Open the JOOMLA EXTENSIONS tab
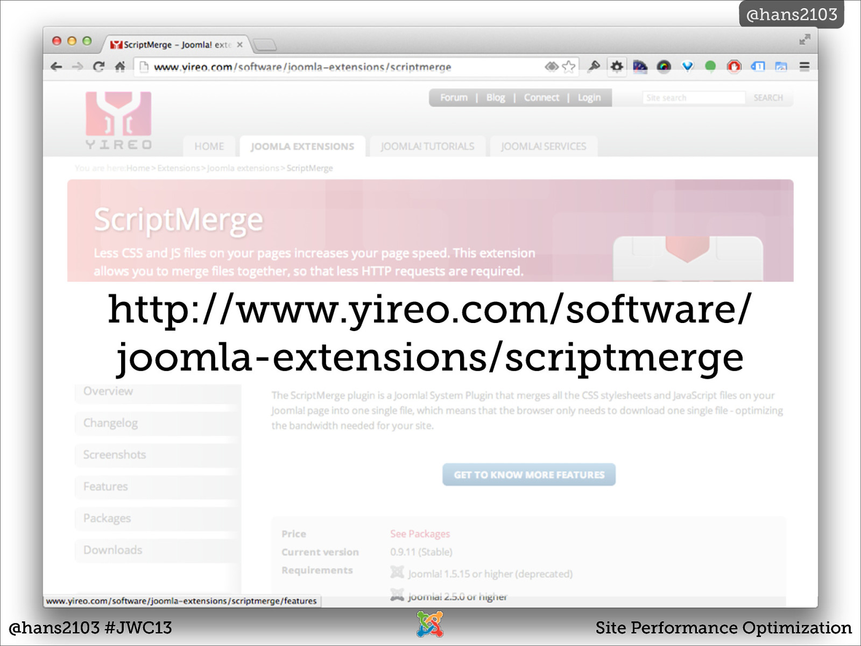Image resolution: width=861 pixels, height=646 pixels. 302,146
